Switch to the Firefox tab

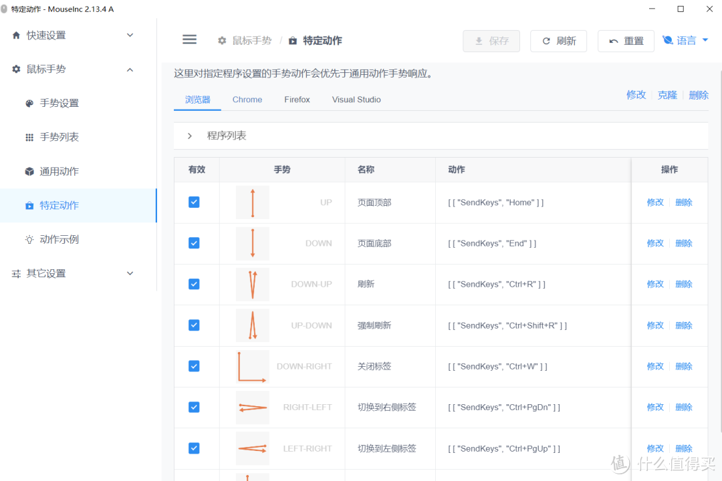tap(297, 100)
